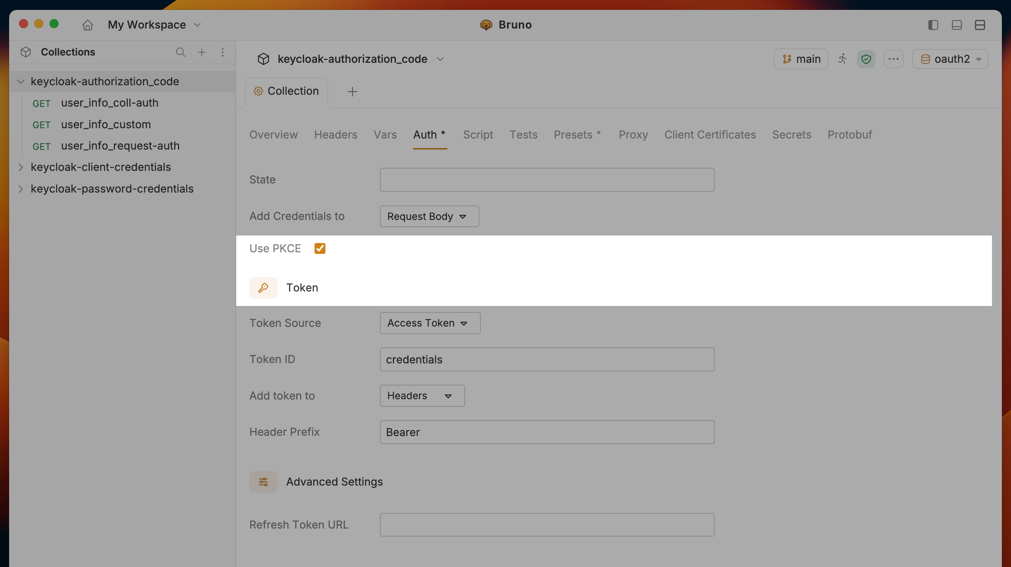Open the Secrets tab
1011x567 pixels.
(x=792, y=135)
